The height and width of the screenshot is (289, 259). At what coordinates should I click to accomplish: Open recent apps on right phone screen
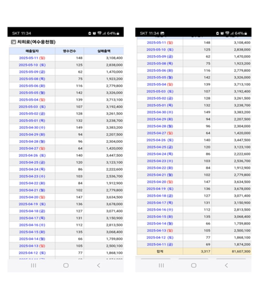[x=161, y=265]
